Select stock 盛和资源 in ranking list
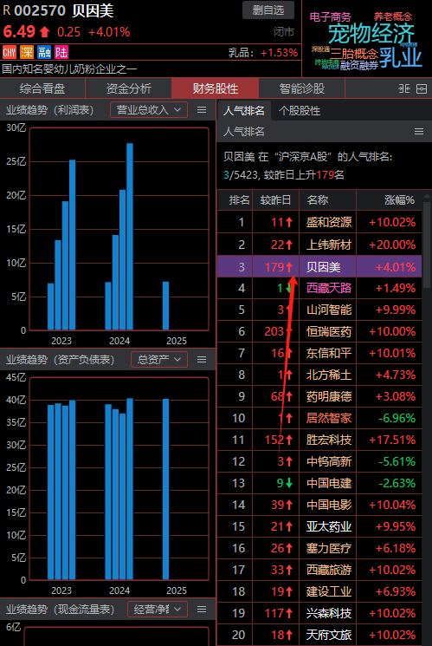 coord(329,223)
